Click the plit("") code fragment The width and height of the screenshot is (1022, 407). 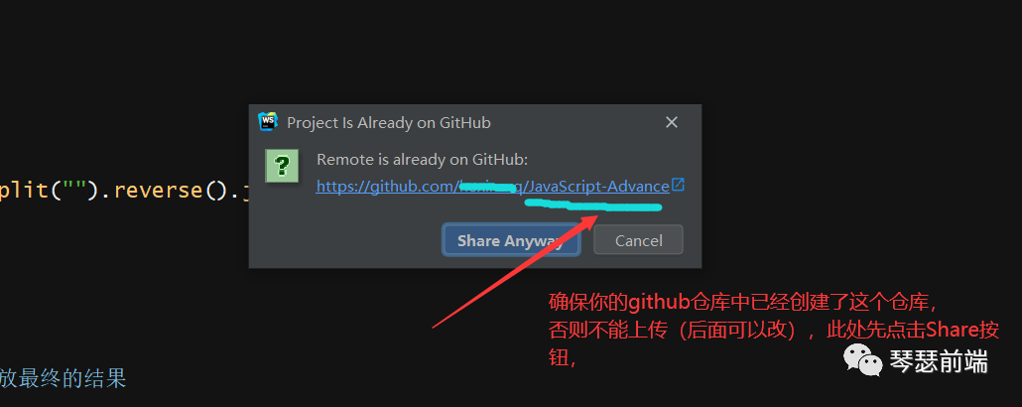click(x=49, y=191)
